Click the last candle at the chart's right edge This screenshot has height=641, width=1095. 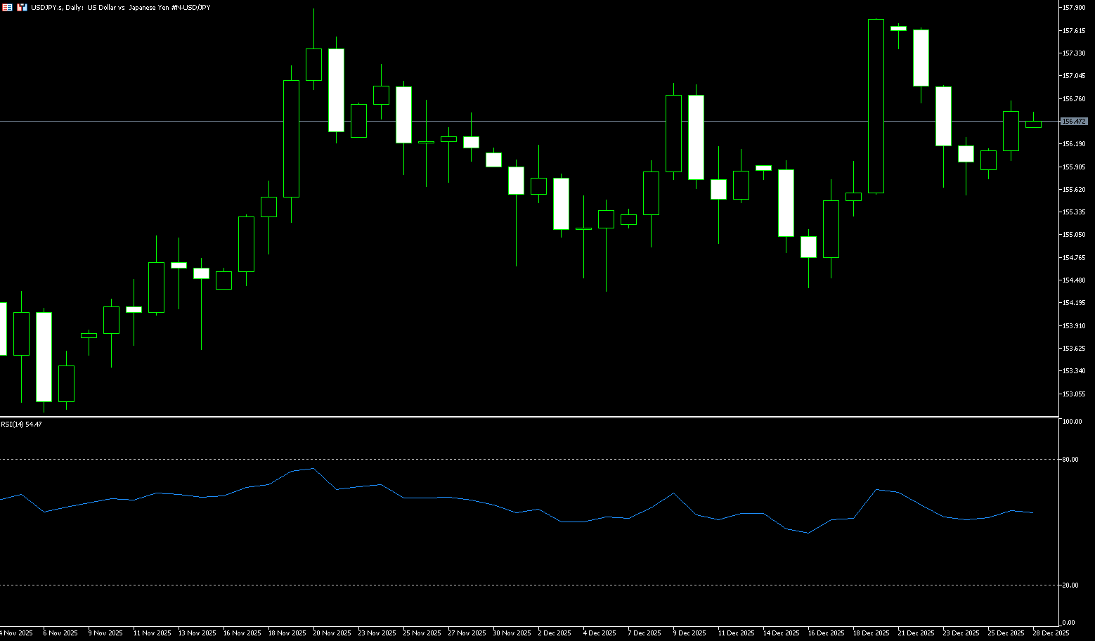tap(1033, 124)
